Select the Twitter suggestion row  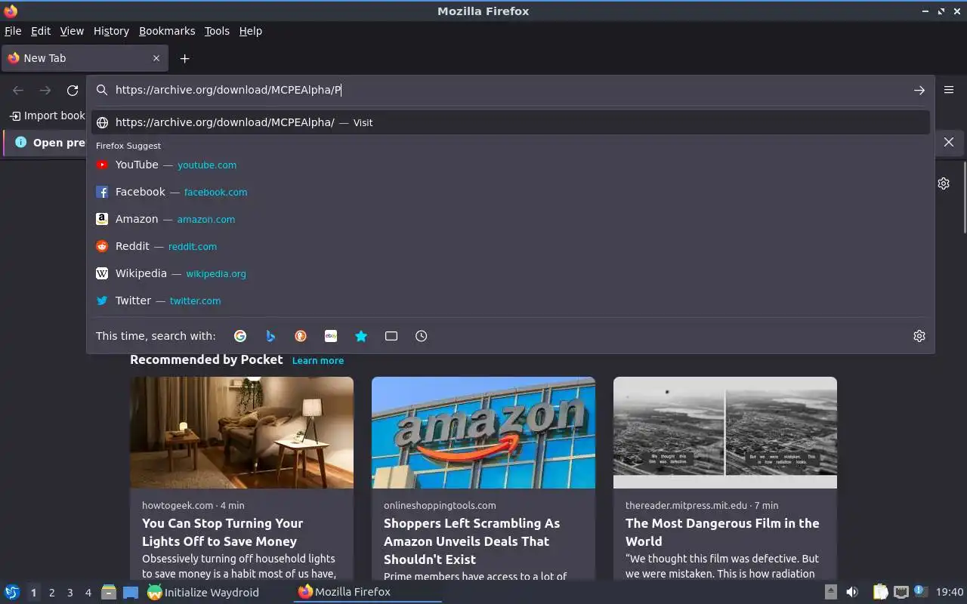511,300
